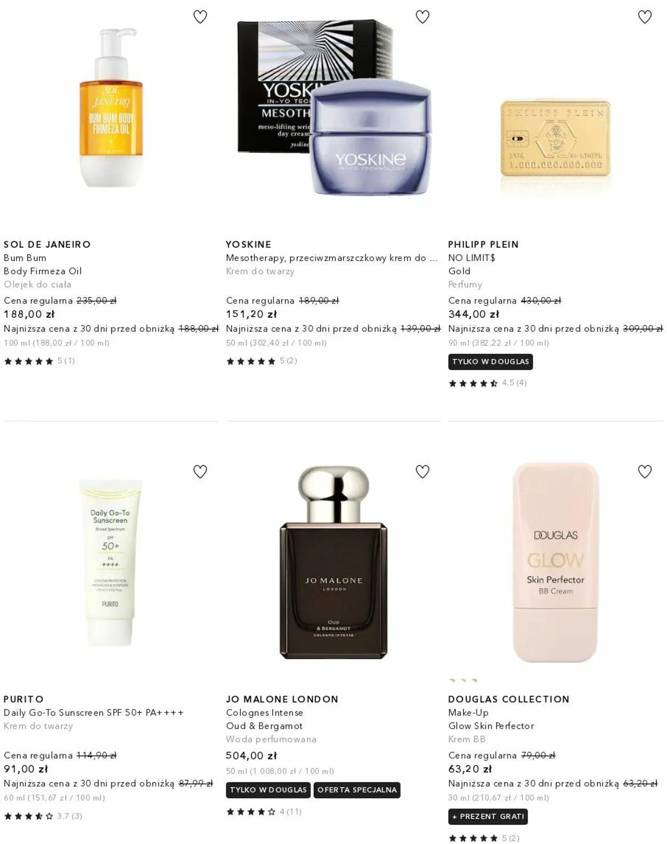Click the Tylko w Douglas badge on Philipp Plein
The image size is (667, 844).
(x=490, y=362)
